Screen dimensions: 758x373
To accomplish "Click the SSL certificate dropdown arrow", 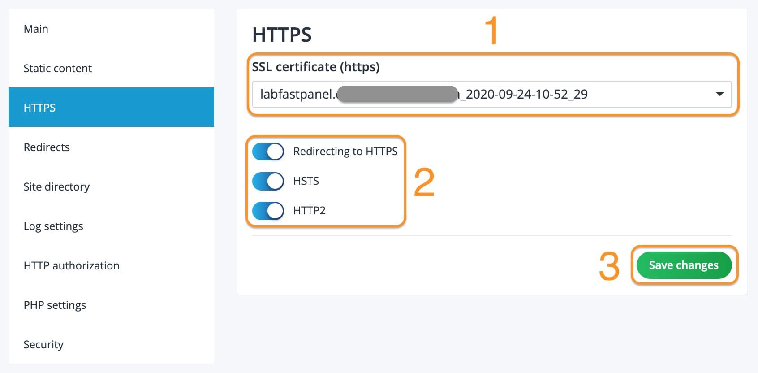I will point(719,94).
